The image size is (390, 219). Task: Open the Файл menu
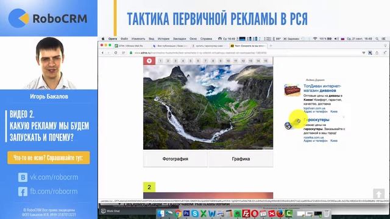tap(124, 39)
